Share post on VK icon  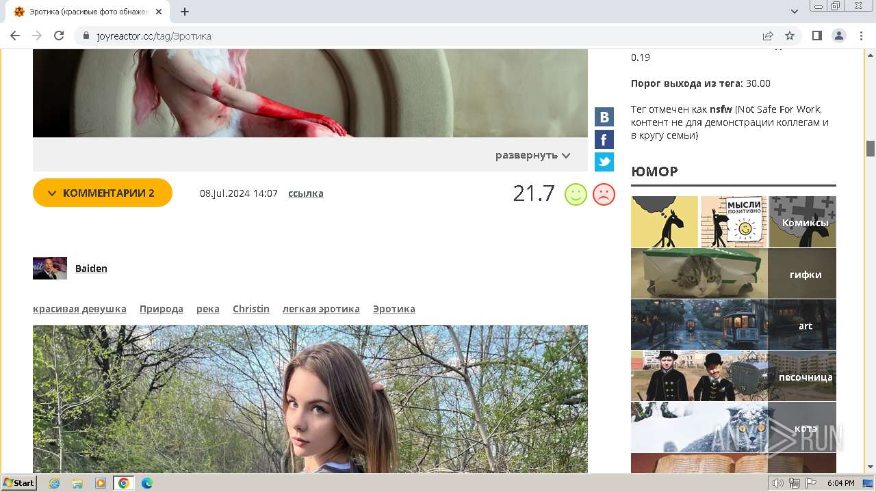click(x=604, y=117)
